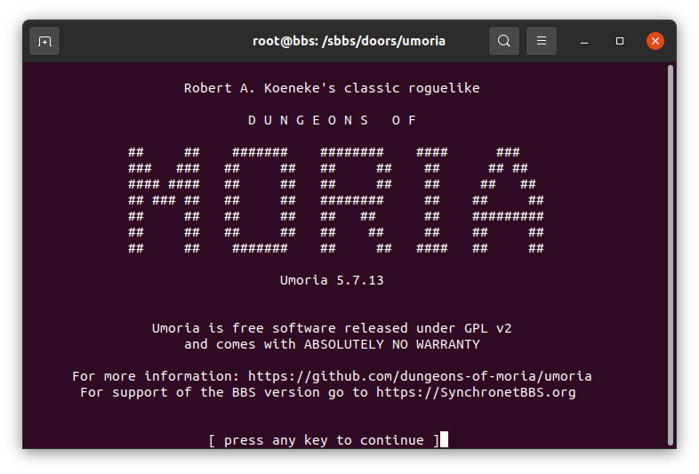Open the https://SynchronetBBS.org link
699x474 pixels.
tap(476, 392)
